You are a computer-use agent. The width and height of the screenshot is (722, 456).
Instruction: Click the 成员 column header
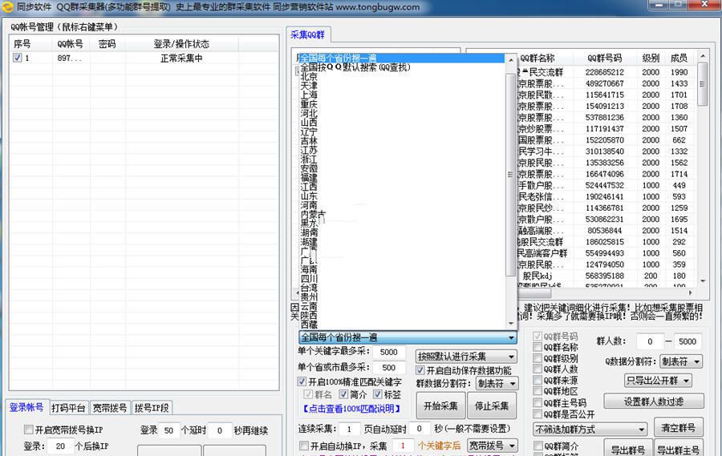(x=679, y=59)
